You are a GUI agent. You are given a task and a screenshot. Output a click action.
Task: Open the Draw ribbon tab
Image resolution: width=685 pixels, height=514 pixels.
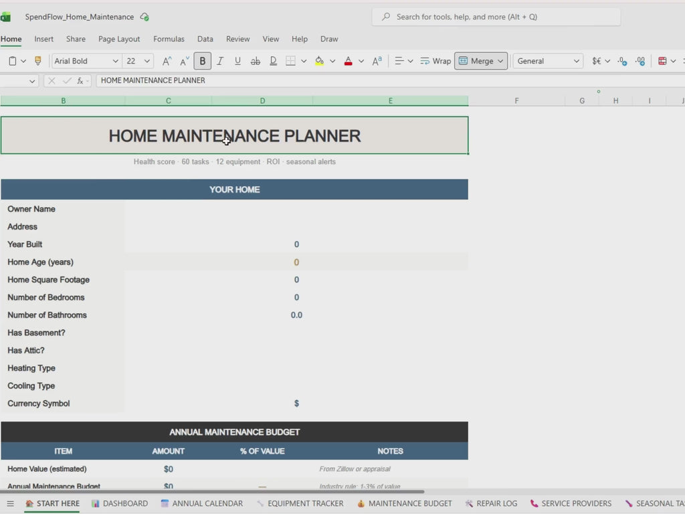pyautogui.click(x=329, y=39)
